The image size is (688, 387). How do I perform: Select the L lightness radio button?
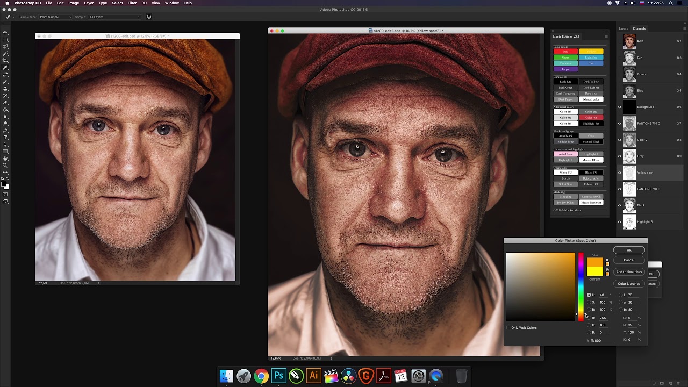tap(621, 295)
